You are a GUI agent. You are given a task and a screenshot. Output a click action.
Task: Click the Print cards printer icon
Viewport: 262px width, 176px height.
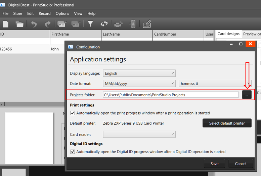pos(118,24)
